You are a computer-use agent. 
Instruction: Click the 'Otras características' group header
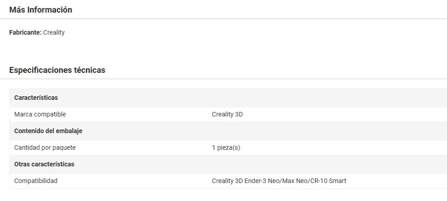(44, 164)
